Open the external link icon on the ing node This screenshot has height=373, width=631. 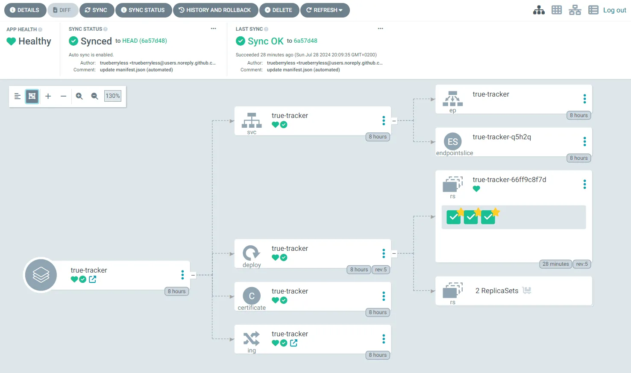[293, 343]
